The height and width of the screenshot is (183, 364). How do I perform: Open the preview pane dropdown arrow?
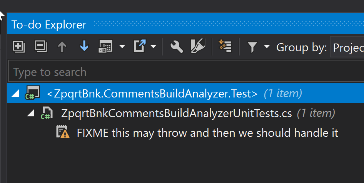(122, 47)
